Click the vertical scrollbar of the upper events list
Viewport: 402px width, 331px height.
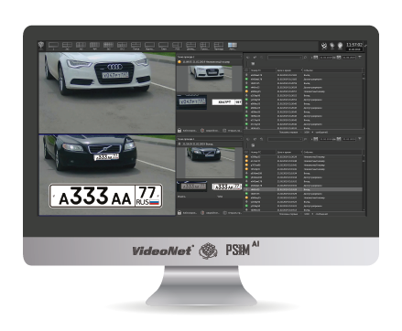[364, 100]
